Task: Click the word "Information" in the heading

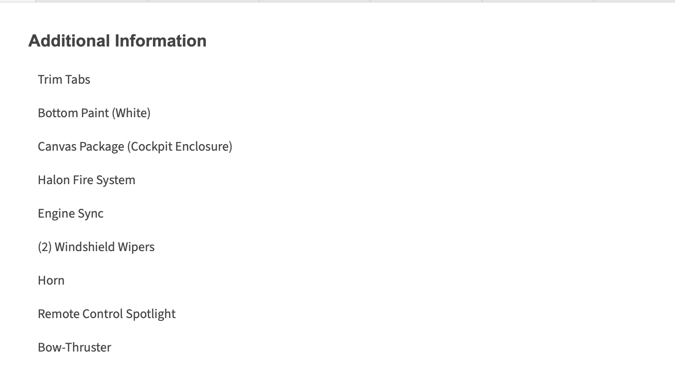Action: point(160,41)
